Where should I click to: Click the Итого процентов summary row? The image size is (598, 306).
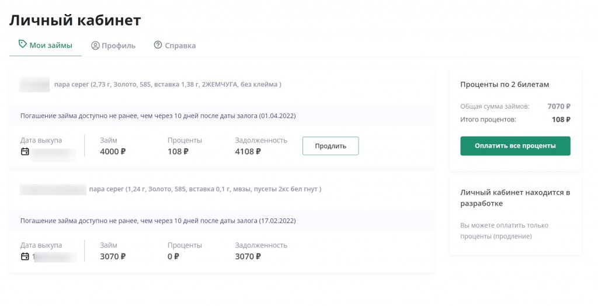(x=515, y=119)
